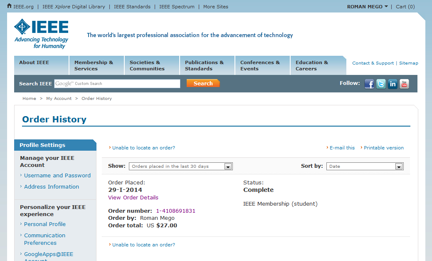Click the Order Placed date 29-I-2014
The width and height of the screenshot is (432, 261).
point(125,190)
